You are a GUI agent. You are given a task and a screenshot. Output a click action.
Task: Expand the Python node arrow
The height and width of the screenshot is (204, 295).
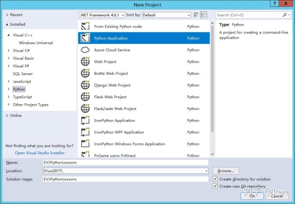pyautogui.click(x=8, y=89)
